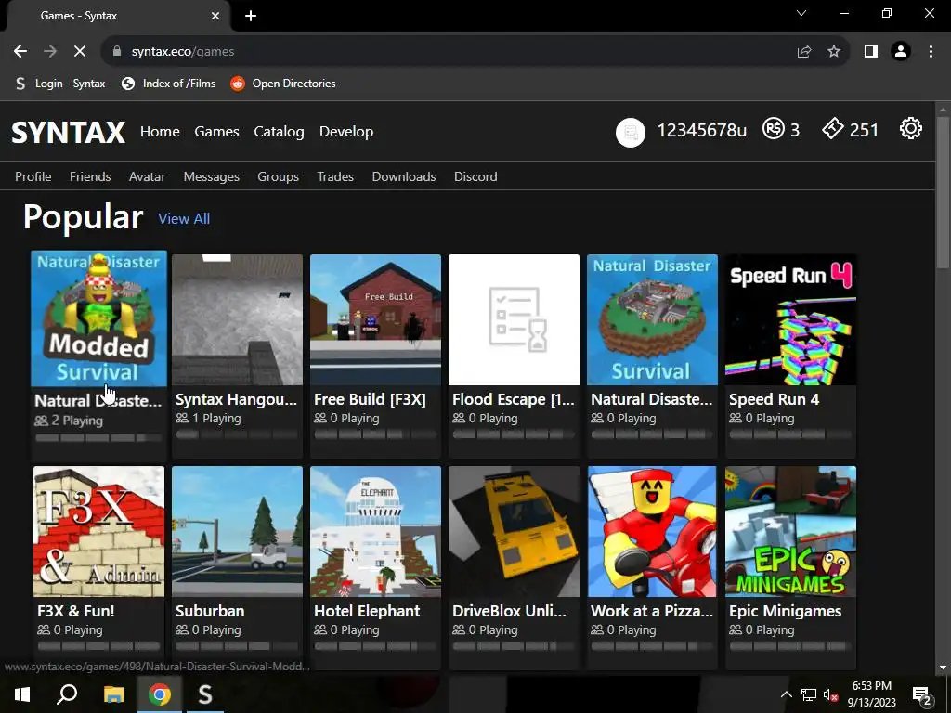Open a new browser tab with plus button
Viewport: 951px width, 713px height.
pyautogui.click(x=251, y=16)
